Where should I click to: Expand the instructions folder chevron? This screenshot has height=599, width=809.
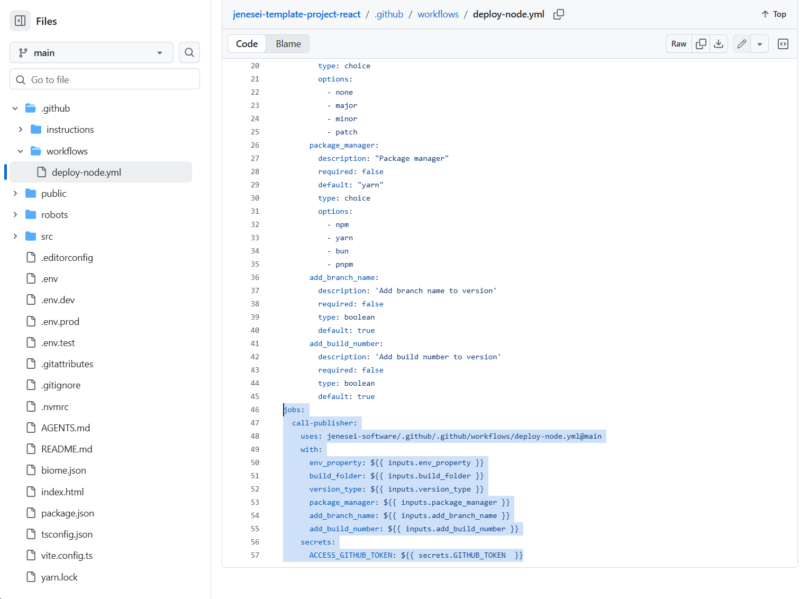(x=21, y=130)
